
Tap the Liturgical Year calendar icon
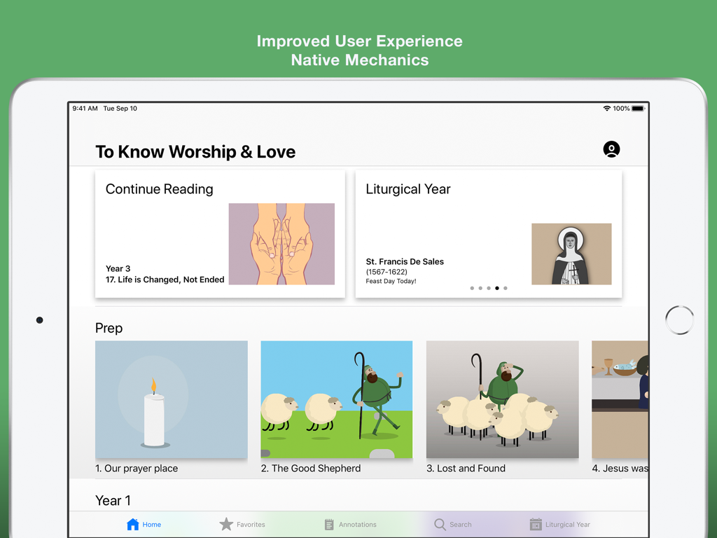coord(536,524)
